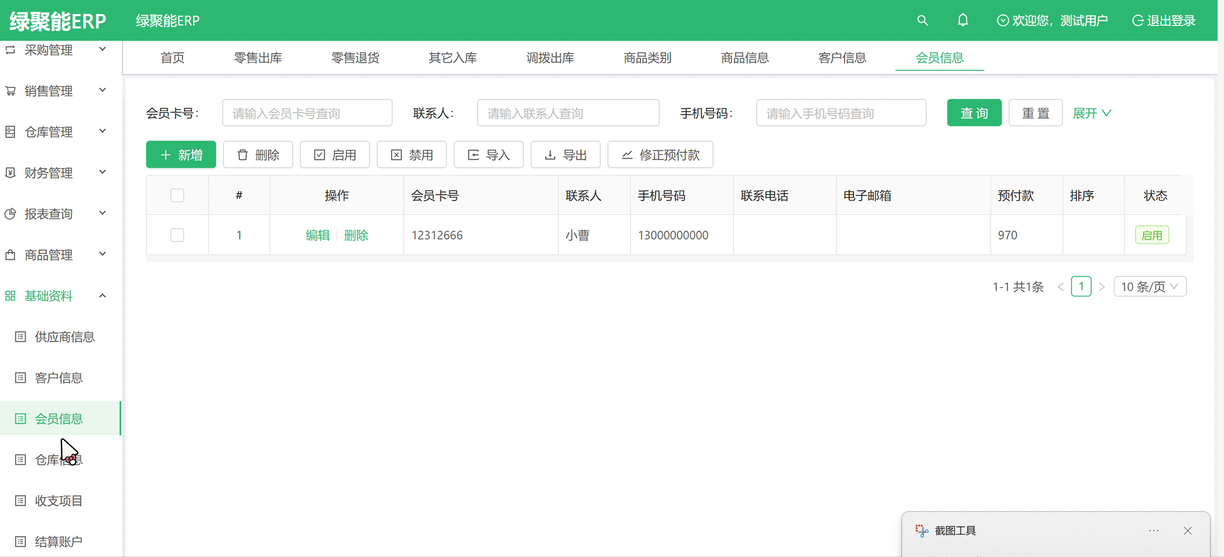The image size is (1224, 557).
Task: Focus the 会员卡号 search input
Action: [307, 113]
